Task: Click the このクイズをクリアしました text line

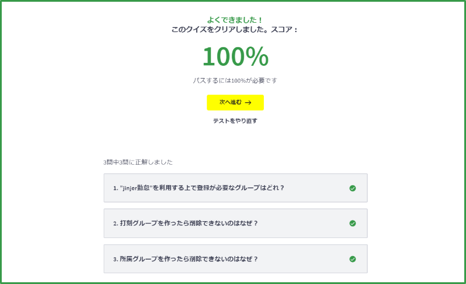Action: point(221,30)
